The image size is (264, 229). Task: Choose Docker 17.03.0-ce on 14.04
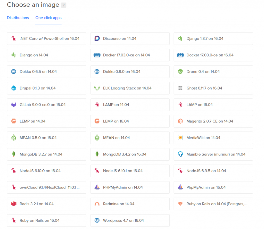130,55
